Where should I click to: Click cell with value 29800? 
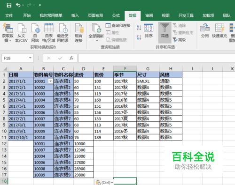point(84,175)
